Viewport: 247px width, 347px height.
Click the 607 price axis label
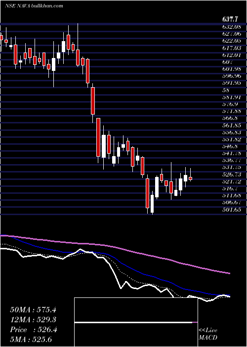(x=226, y=62)
